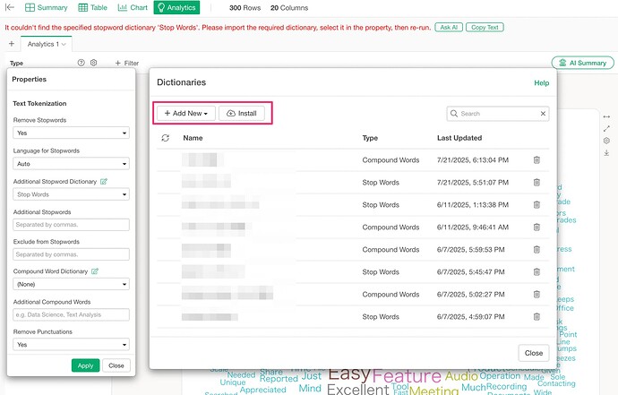
Task: Delete dictionary updated 7/21/2025, 6:13:04 PM
Action: coord(536,160)
